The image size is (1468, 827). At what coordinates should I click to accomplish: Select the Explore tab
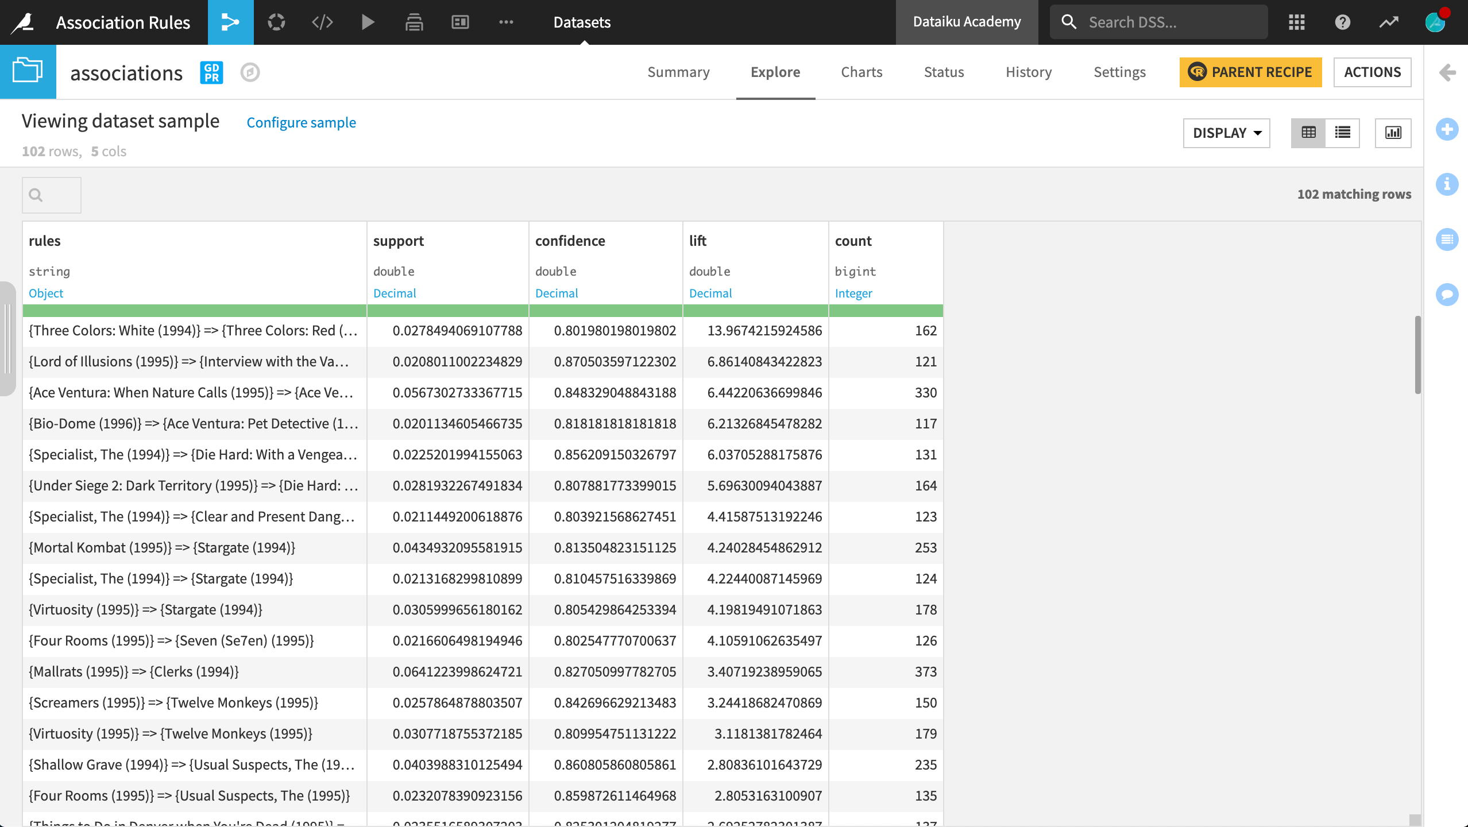775,72
